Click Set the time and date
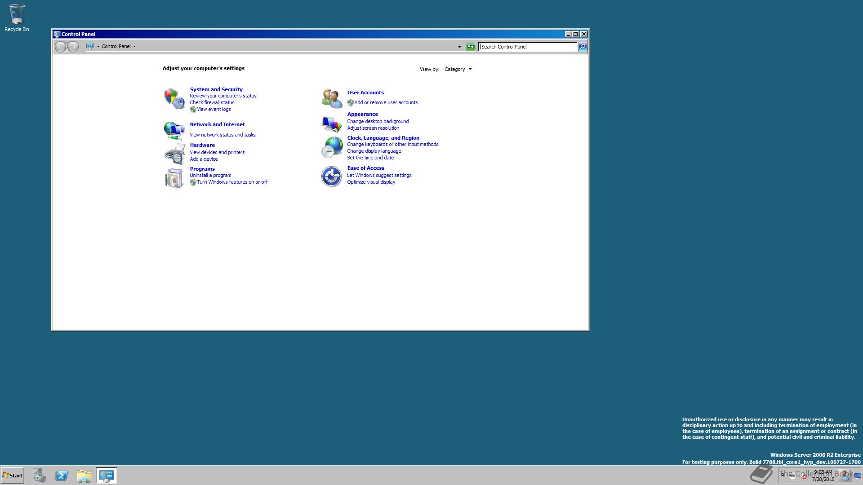This screenshot has width=863, height=485. [x=370, y=158]
